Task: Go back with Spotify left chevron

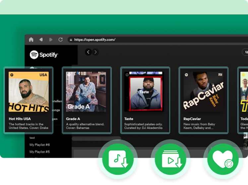Action: click(88, 52)
